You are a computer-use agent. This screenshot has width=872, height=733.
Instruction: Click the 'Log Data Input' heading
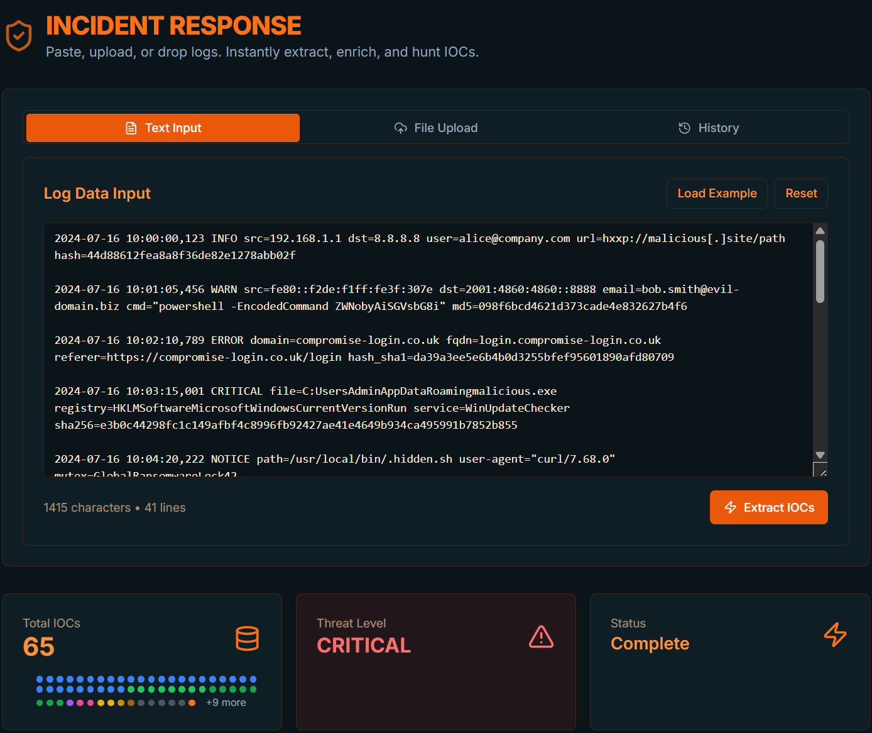pyautogui.click(x=97, y=194)
